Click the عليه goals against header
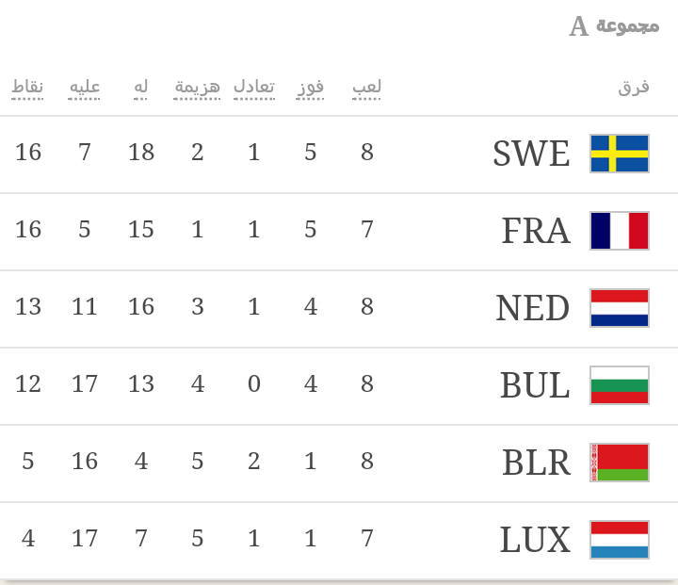 pos(85,88)
